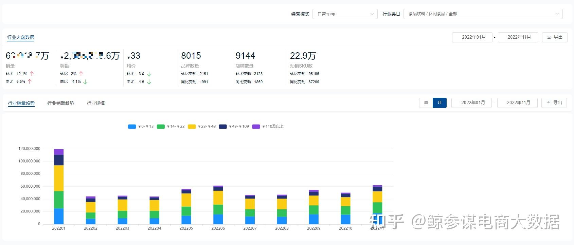574x245 pixels.
Task: Click the 202205 stacked bar in the chart
Action: click(186, 206)
